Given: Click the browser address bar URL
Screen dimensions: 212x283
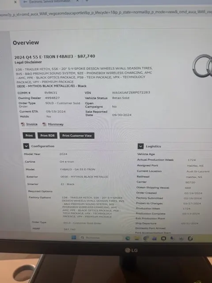Looking at the screenshot, I should tap(106, 13).
